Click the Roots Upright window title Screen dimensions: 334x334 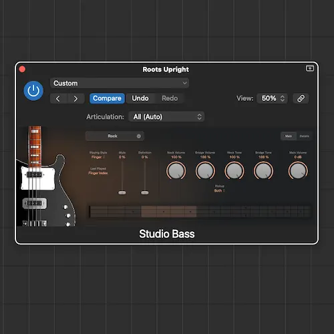[166, 69]
